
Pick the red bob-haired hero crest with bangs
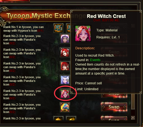[65, 66]
